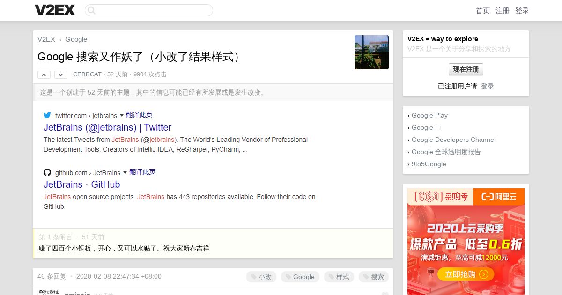Click the Twitter bird icon

point(47,115)
